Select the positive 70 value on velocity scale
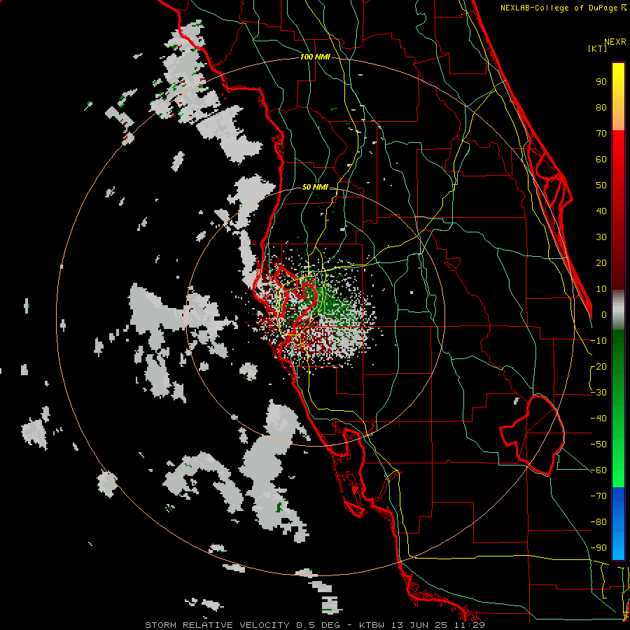This screenshot has height=630, width=630. click(x=601, y=134)
